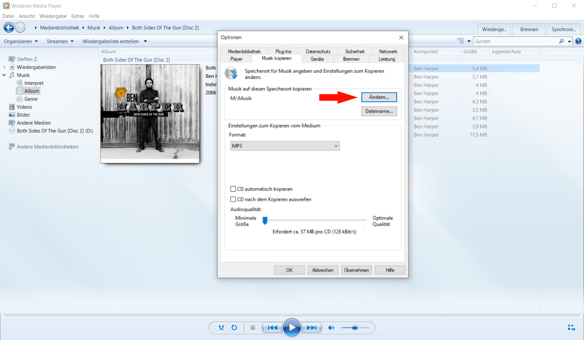The width and height of the screenshot is (584, 340).
Task: Click the search magnifier icon
Action: [x=562, y=41]
